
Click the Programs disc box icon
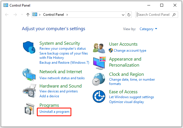(x=30, y=109)
